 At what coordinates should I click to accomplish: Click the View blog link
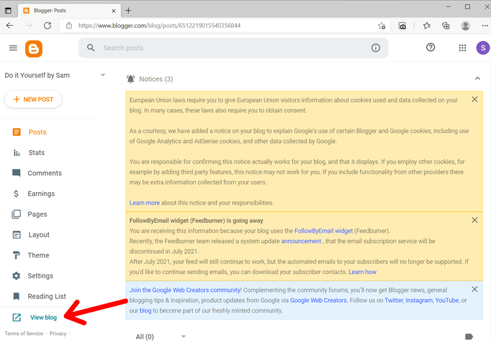pyautogui.click(x=43, y=317)
